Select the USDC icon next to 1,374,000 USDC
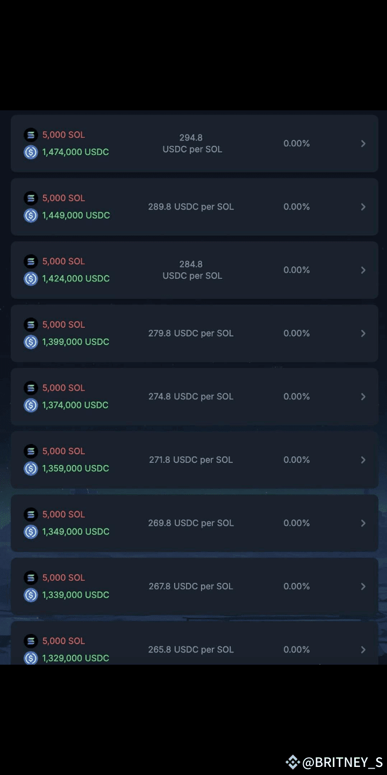 (x=30, y=405)
